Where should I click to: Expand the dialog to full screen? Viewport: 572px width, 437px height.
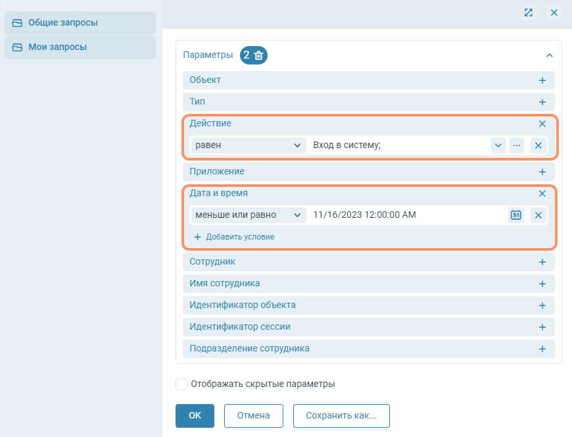point(528,13)
